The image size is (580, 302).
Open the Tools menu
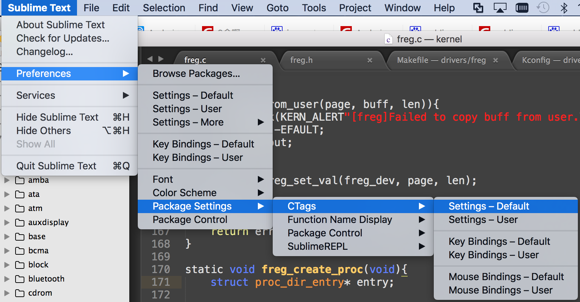coord(314,8)
